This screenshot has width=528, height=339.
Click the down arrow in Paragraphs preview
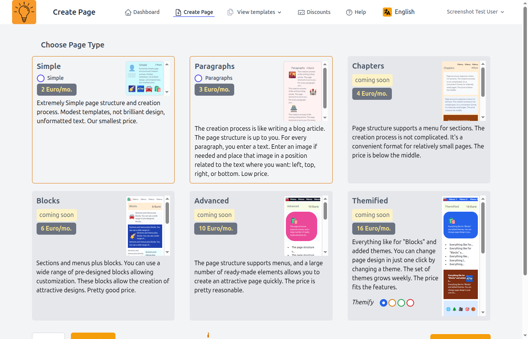pos(325,118)
